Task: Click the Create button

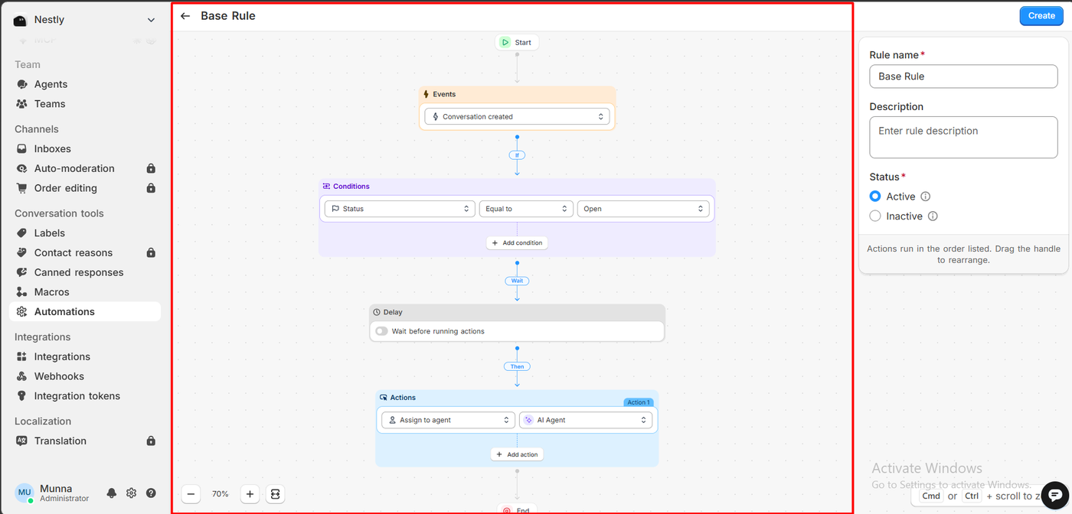Action: pos(1041,15)
